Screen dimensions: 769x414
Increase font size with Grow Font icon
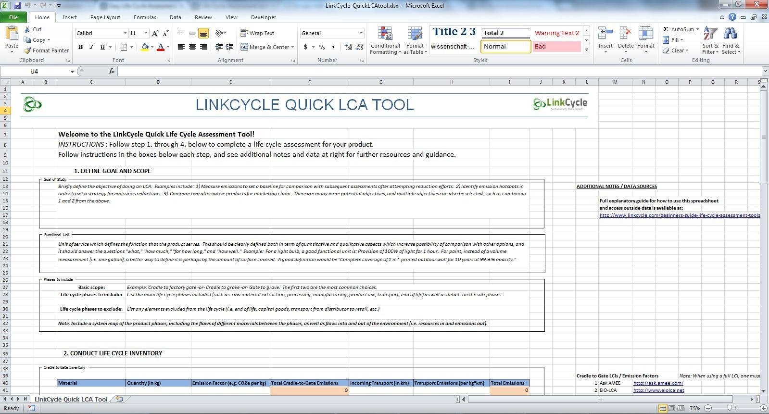[x=155, y=33]
